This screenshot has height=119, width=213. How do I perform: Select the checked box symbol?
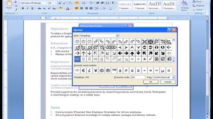(163, 59)
